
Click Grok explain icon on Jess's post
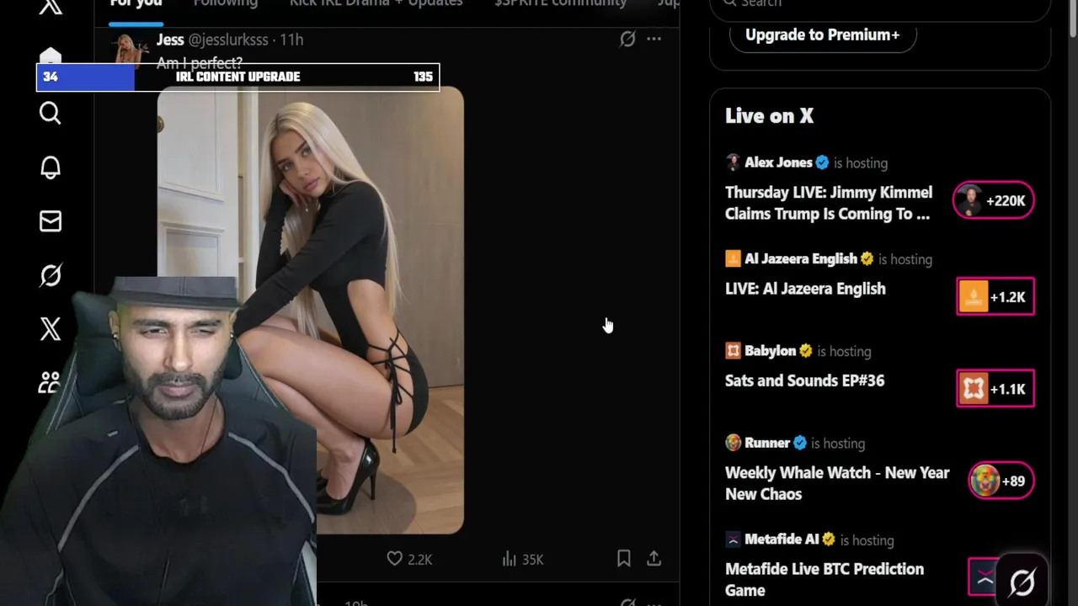627,39
